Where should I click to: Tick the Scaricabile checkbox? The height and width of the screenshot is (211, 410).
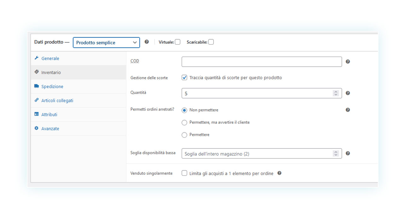click(211, 42)
